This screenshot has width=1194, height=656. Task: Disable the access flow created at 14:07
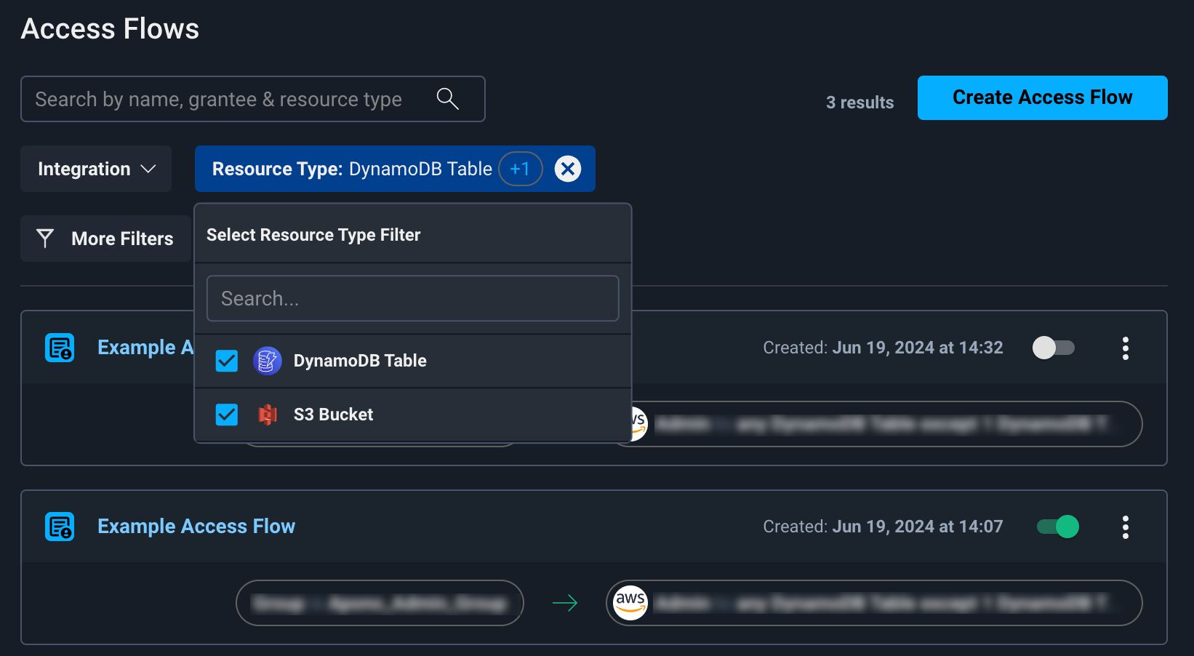click(x=1057, y=527)
